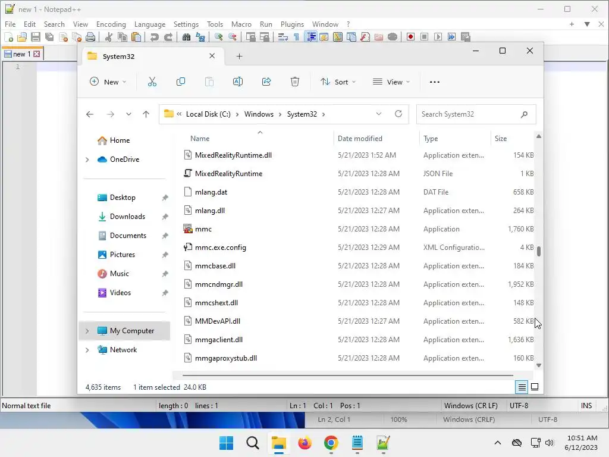This screenshot has width=609, height=457.
Task: Click Notepad++ Playback macro icon
Action: 438,37
